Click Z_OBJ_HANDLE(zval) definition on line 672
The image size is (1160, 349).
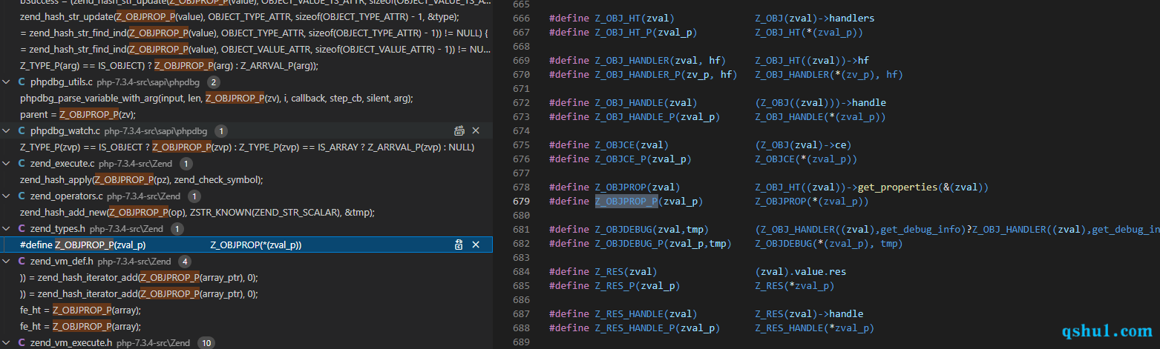click(646, 102)
